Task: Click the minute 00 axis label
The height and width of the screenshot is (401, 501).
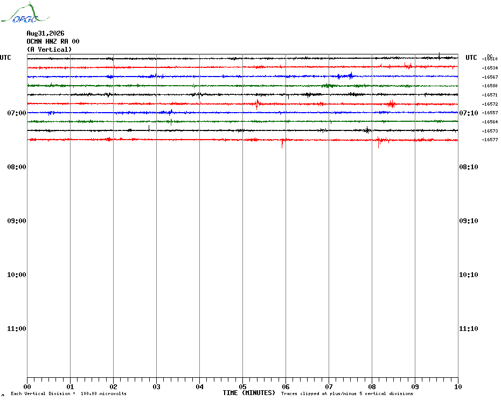Action: click(x=27, y=387)
